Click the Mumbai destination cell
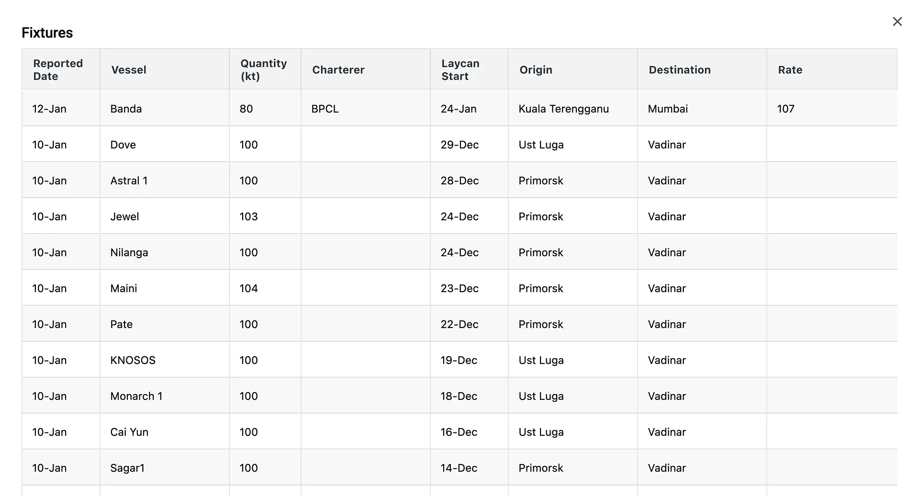 667,108
